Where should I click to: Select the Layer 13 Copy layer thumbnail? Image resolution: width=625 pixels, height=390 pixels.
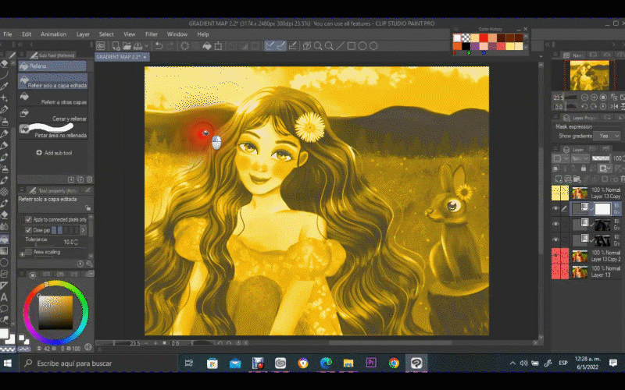(580, 193)
